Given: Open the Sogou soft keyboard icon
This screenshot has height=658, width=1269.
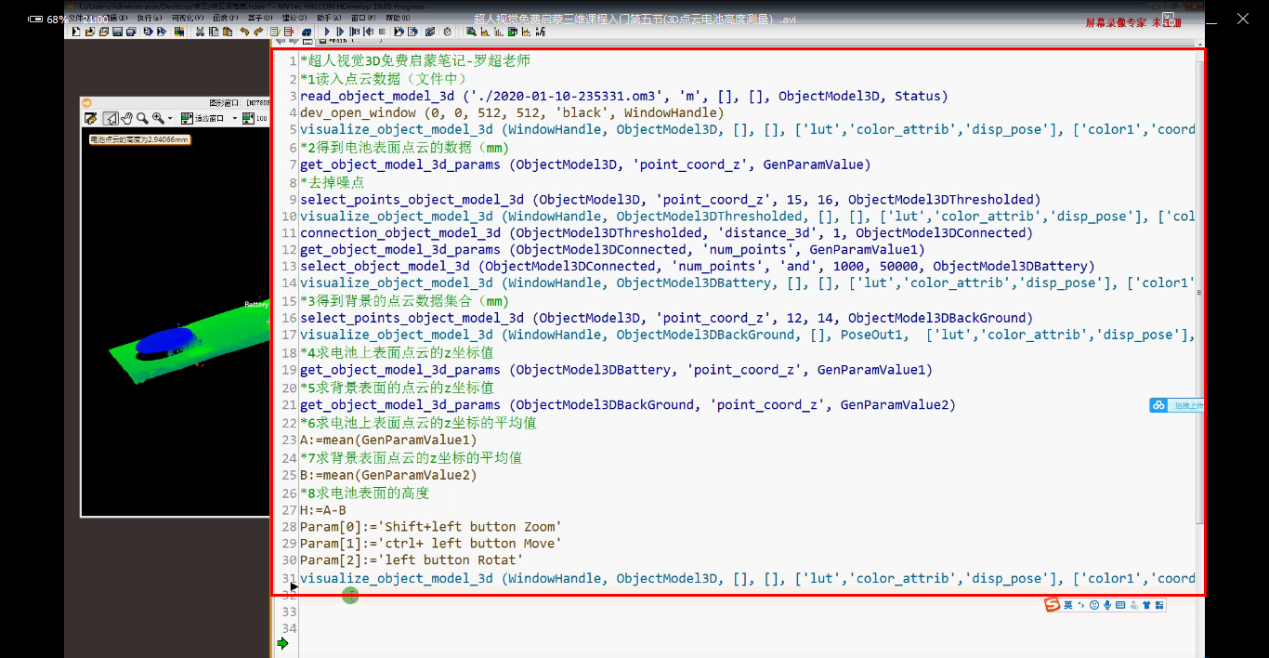Looking at the screenshot, I should (x=1120, y=605).
